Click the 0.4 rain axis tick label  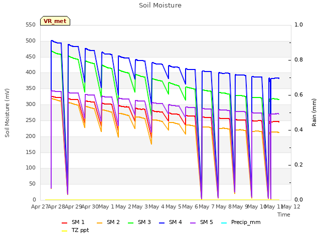click(298, 130)
